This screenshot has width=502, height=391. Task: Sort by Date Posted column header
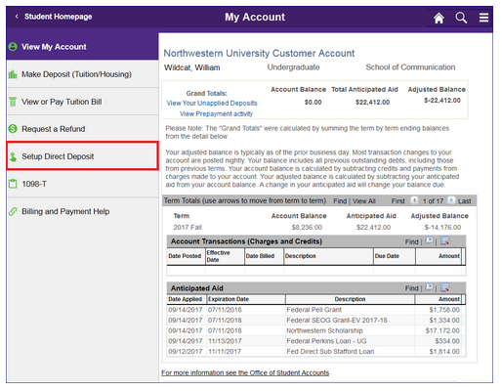tap(185, 256)
